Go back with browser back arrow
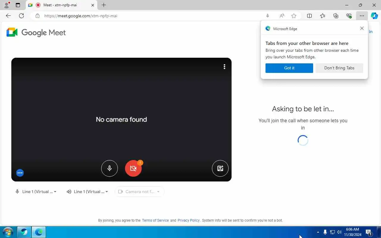This screenshot has height=238, width=381. tap(8, 16)
